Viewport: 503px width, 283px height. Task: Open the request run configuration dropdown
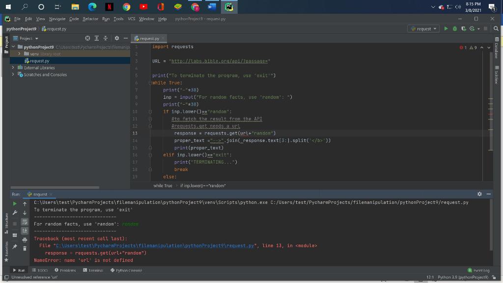tap(423, 28)
